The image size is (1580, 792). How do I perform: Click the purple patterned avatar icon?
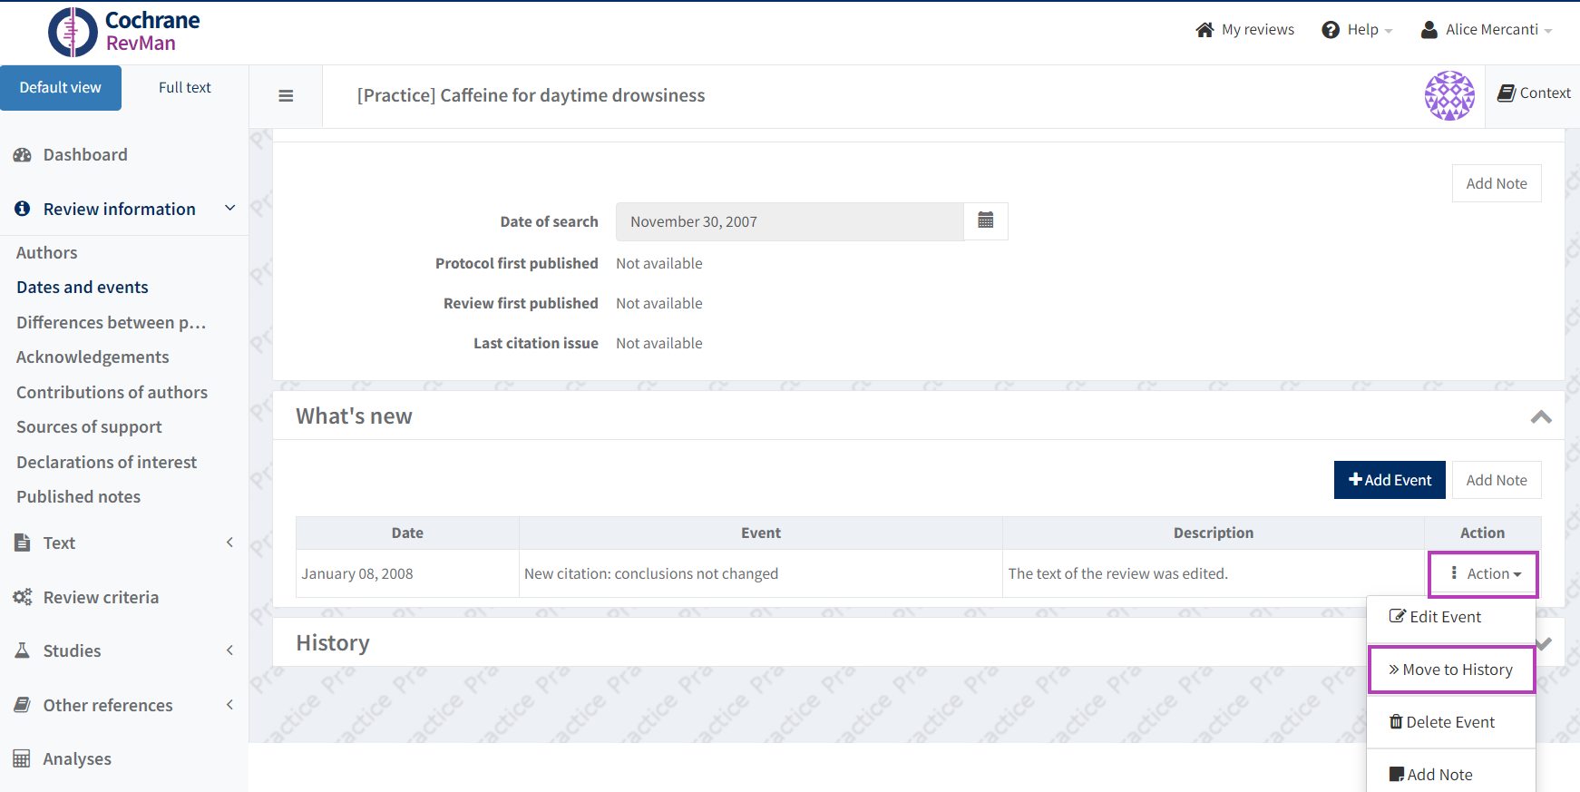1449,95
